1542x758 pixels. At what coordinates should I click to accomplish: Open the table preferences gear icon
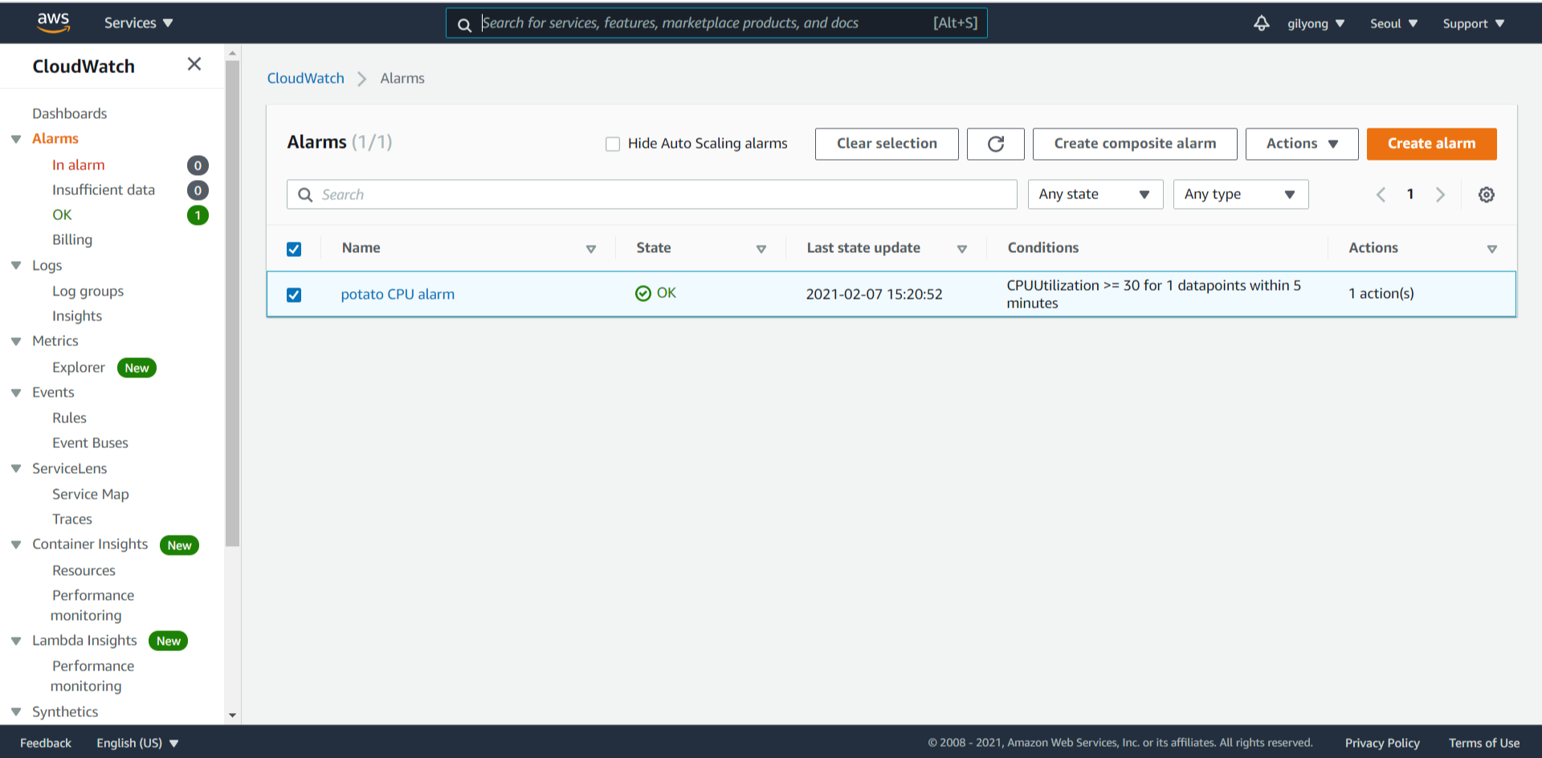coord(1487,194)
